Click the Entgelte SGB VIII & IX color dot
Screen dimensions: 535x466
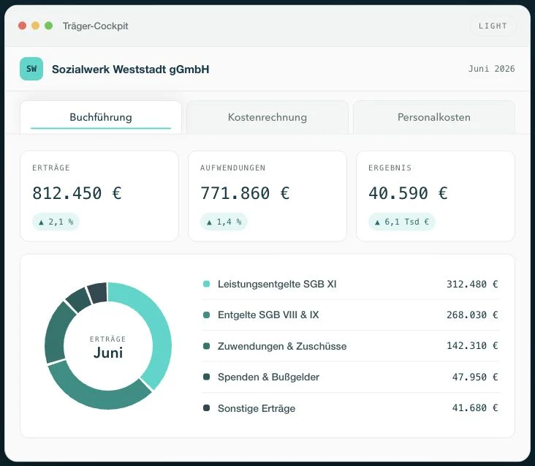(206, 315)
